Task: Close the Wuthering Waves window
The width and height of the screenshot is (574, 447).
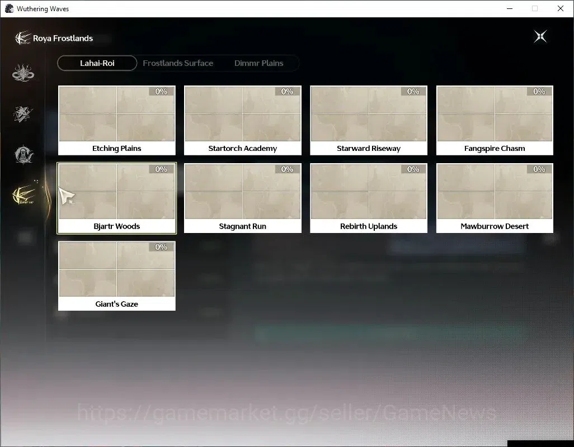Action: point(561,8)
